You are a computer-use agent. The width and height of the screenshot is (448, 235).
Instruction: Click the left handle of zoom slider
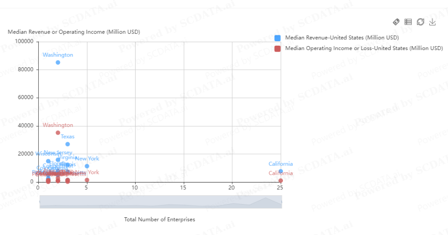point(40,202)
